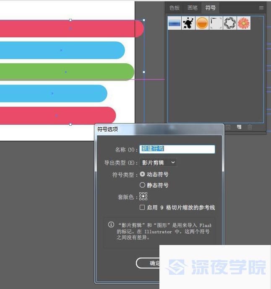Click the right-middle selection handle

(x=144, y=72)
